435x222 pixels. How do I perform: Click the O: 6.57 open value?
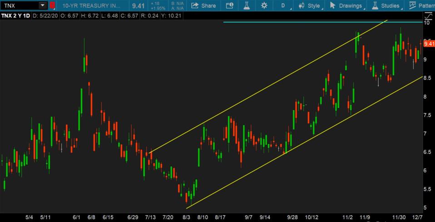click(69, 16)
